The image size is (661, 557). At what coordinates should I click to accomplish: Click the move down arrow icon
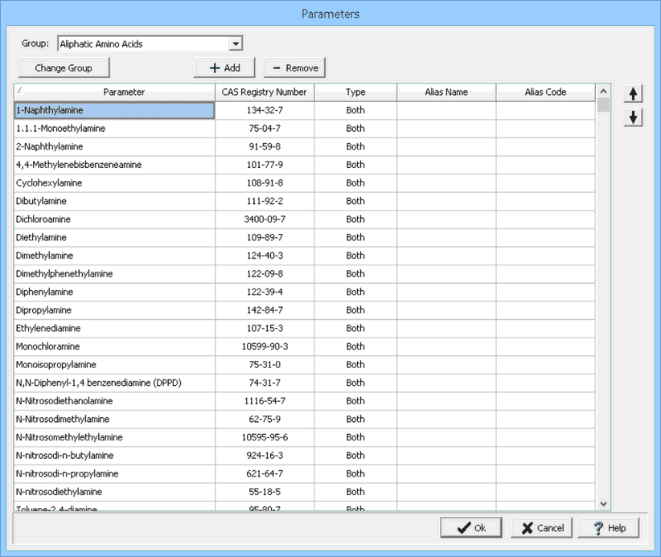[634, 117]
